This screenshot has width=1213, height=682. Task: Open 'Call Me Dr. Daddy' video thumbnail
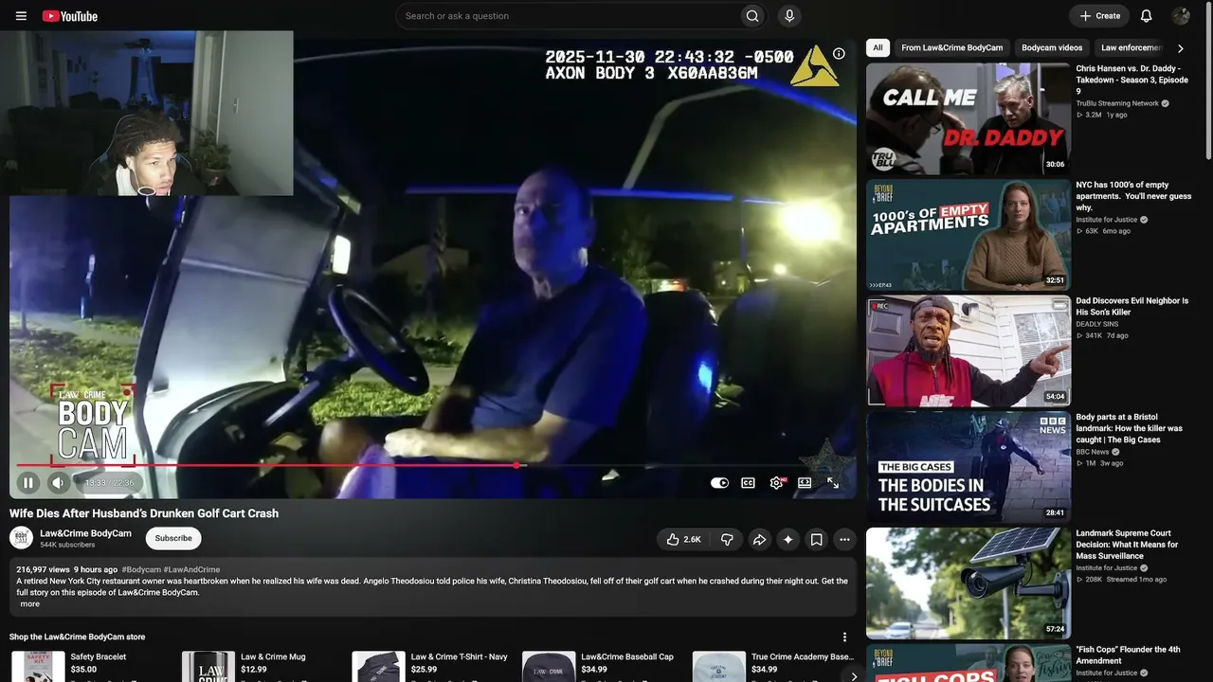pos(969,118)
